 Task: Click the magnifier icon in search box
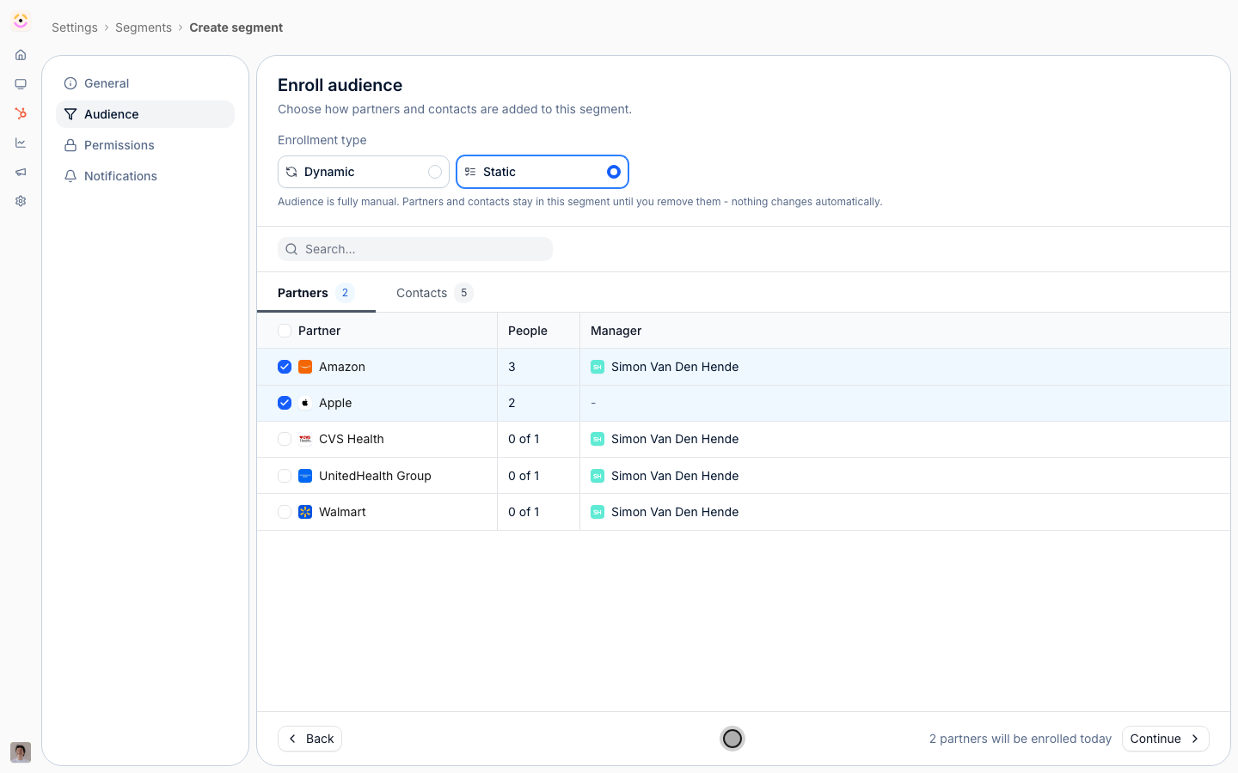point(291,249)
